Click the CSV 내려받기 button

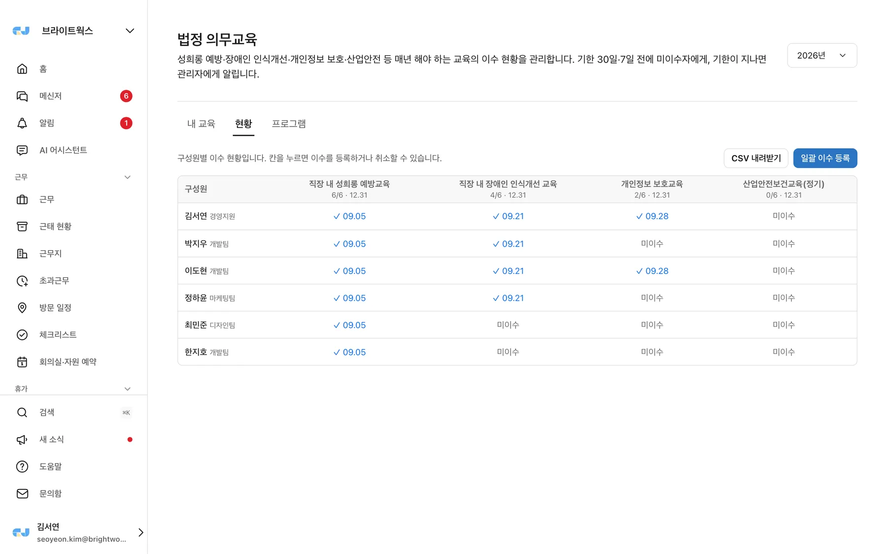coord(756,158)
